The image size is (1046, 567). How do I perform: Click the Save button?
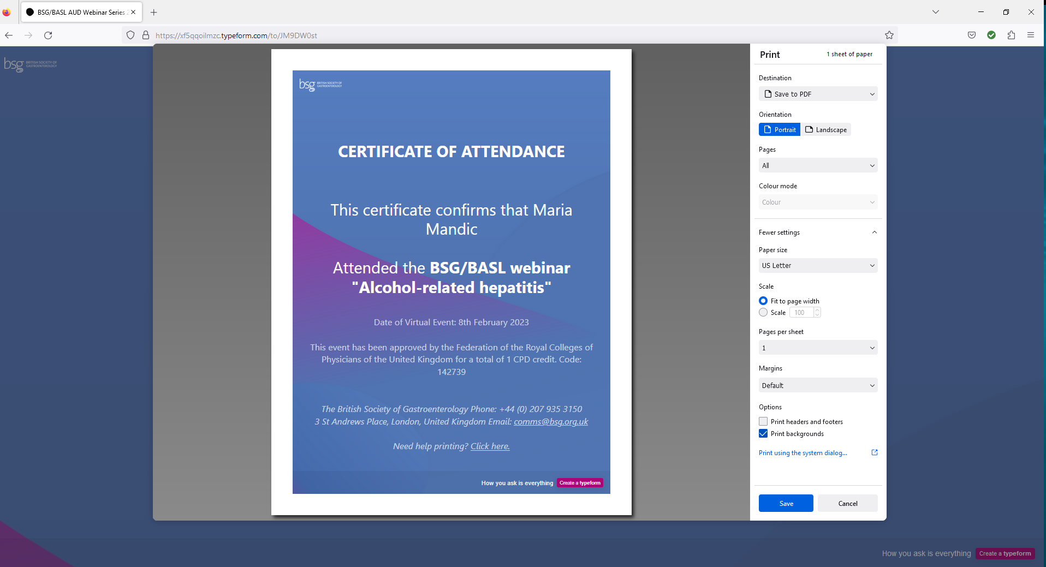tap(786, 503)
